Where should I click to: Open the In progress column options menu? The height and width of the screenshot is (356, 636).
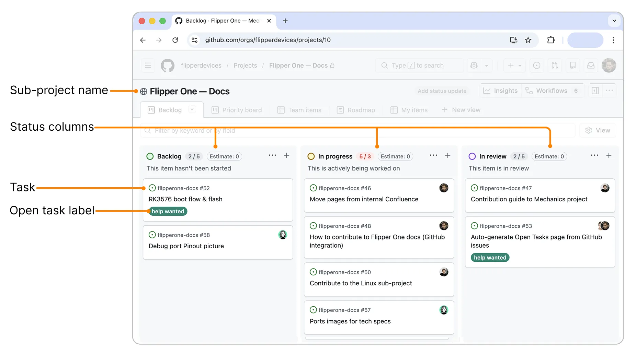[433, 155]
